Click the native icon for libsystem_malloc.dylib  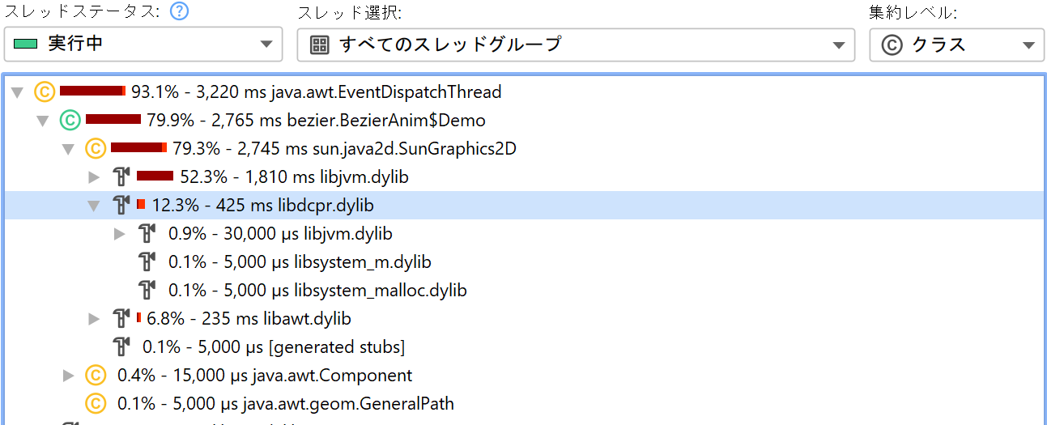147,290
